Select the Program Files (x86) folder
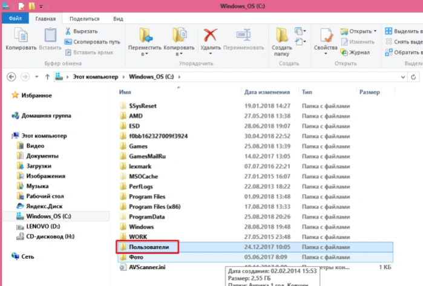423x286 pixels. pos(255,206)
